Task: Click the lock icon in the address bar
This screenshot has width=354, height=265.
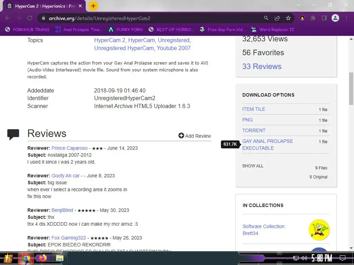Action: (44, 18)
